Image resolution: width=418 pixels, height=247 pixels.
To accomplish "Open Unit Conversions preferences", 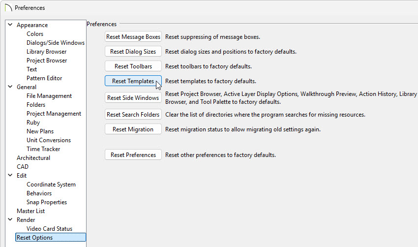I will coord(49,140).
